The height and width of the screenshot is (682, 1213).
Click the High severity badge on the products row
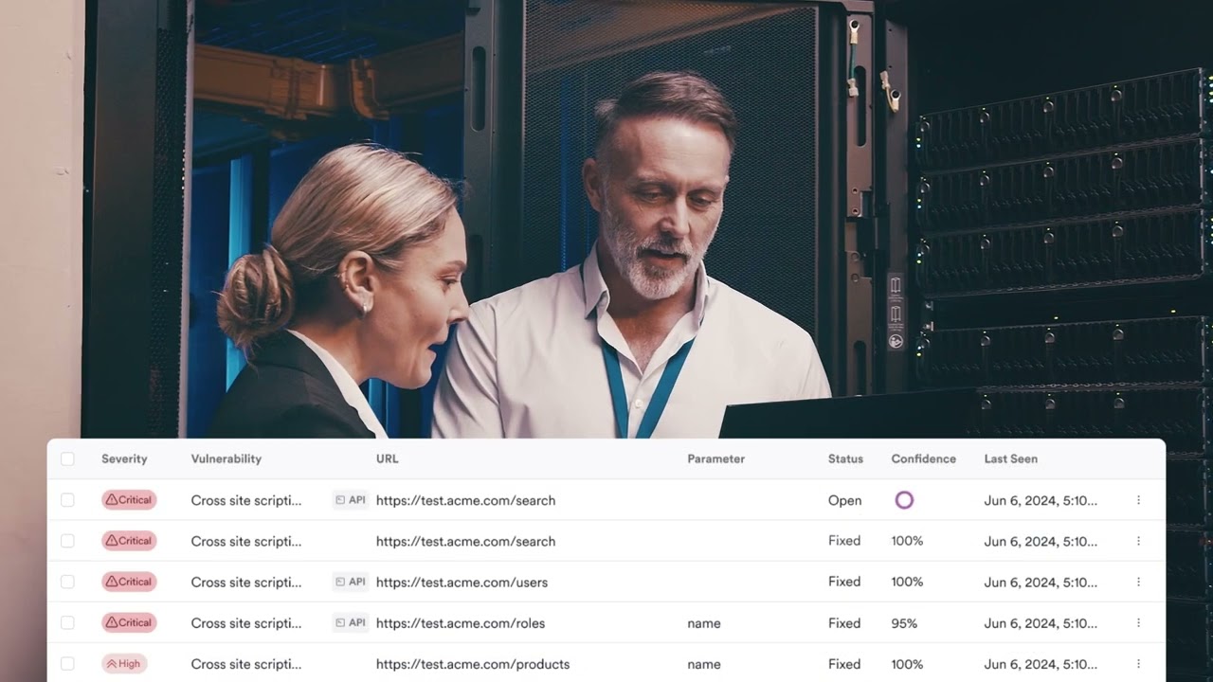tap(124, 664)
